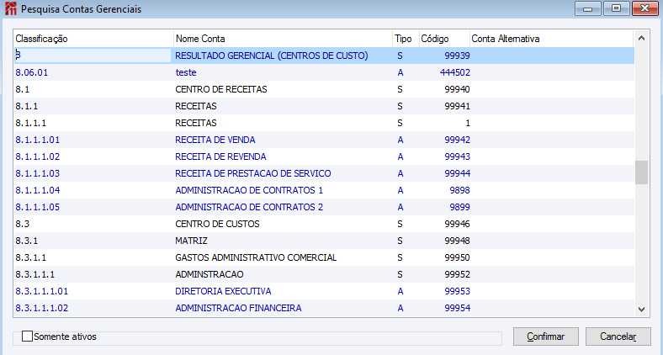
Task: Click the Conta Alternativa column header
Action: tap(552, 39)
